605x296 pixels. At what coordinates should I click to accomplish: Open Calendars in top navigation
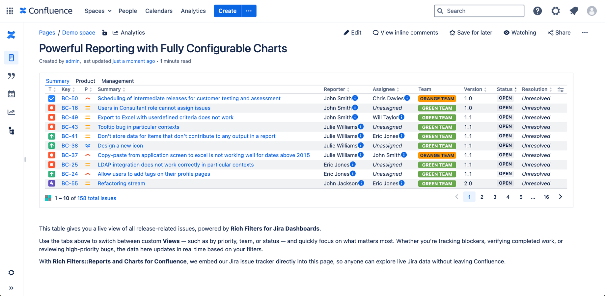pyautogui.click(x=159, y=11)
